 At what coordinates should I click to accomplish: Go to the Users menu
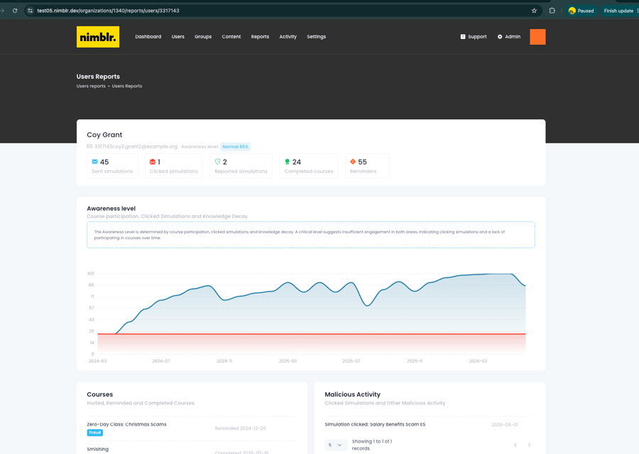177,37
